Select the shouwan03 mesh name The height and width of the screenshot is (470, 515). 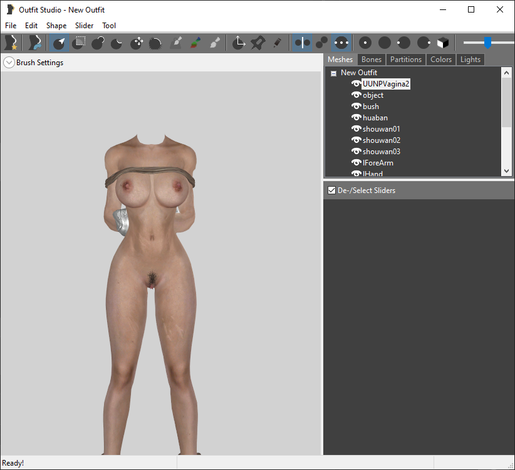(382, 152)
